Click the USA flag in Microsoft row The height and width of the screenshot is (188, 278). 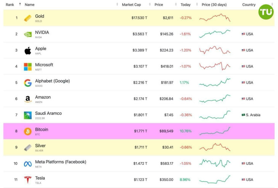click(x=243, y=66)
